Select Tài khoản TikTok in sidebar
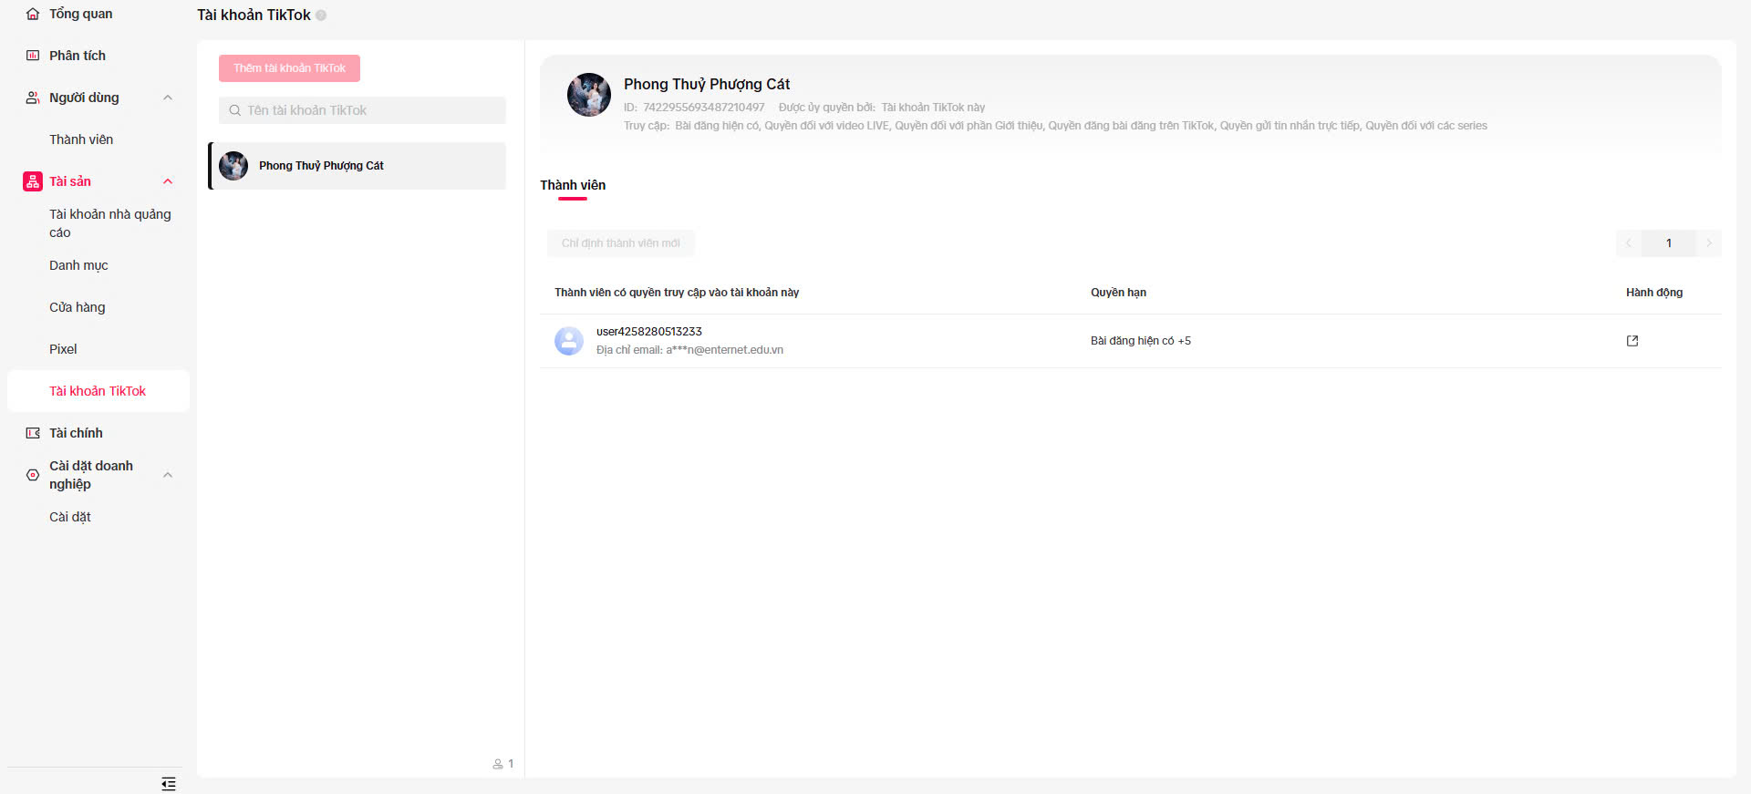Image resolution: width=1751 pixels, height=794 pixels. 98,391
